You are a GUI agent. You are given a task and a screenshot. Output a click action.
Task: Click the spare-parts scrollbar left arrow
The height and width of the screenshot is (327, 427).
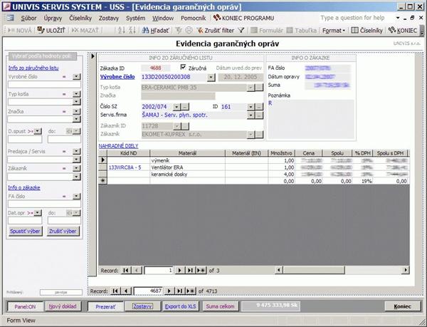(x=278, y=270)
